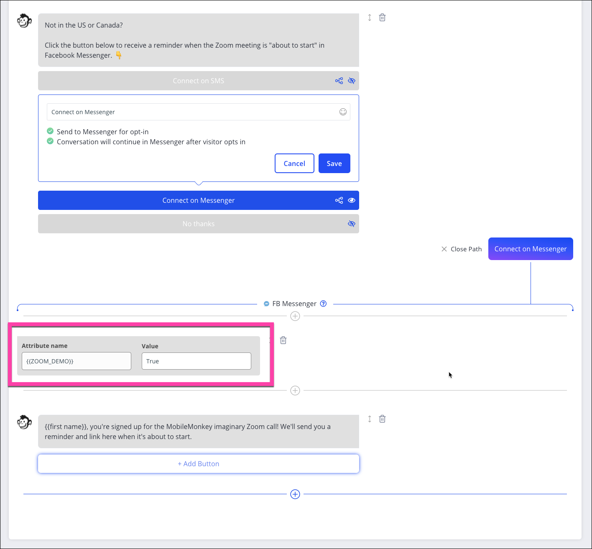The width and height of the screenshot is (592, 549).
Task: Select the grayed No thanks button
Action: pos(199,224)
